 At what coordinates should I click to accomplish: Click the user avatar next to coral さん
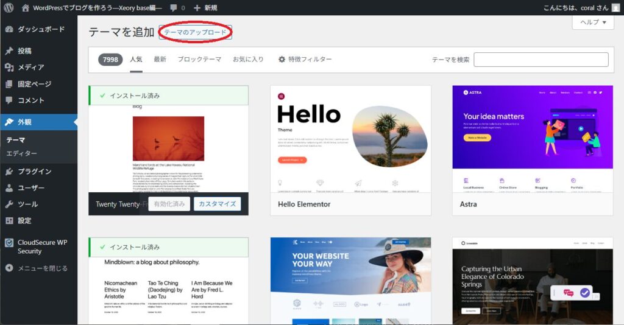coord(615,8)
